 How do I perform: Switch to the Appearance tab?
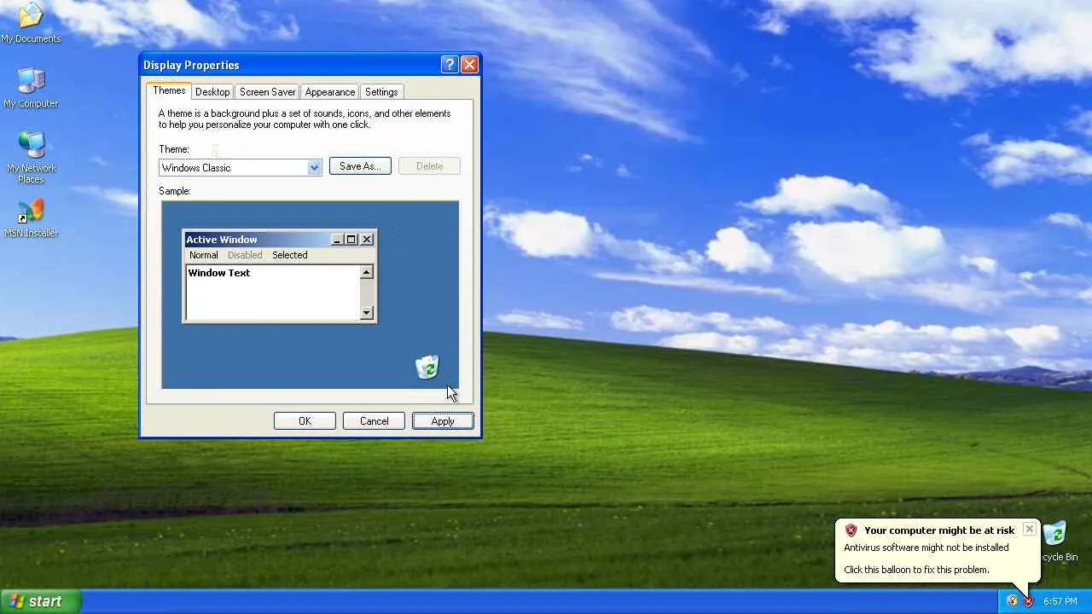click(330, 92)
